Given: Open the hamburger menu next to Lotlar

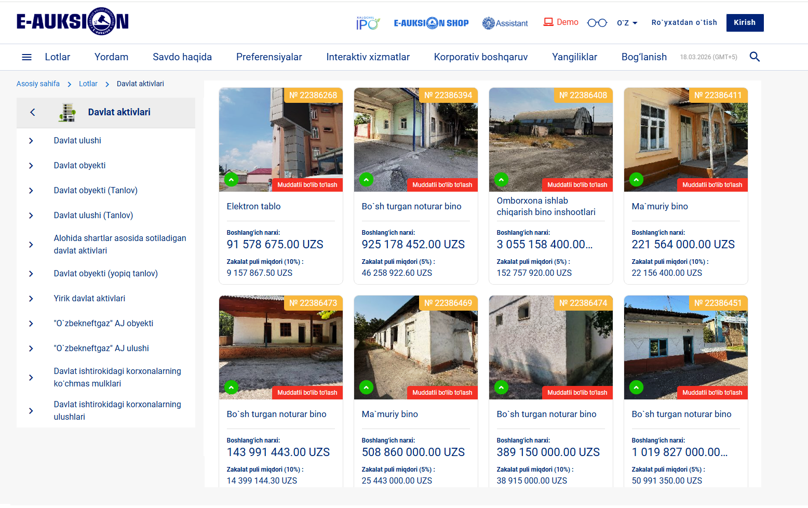Looking at the screenshot, I should tap(26, 57).
